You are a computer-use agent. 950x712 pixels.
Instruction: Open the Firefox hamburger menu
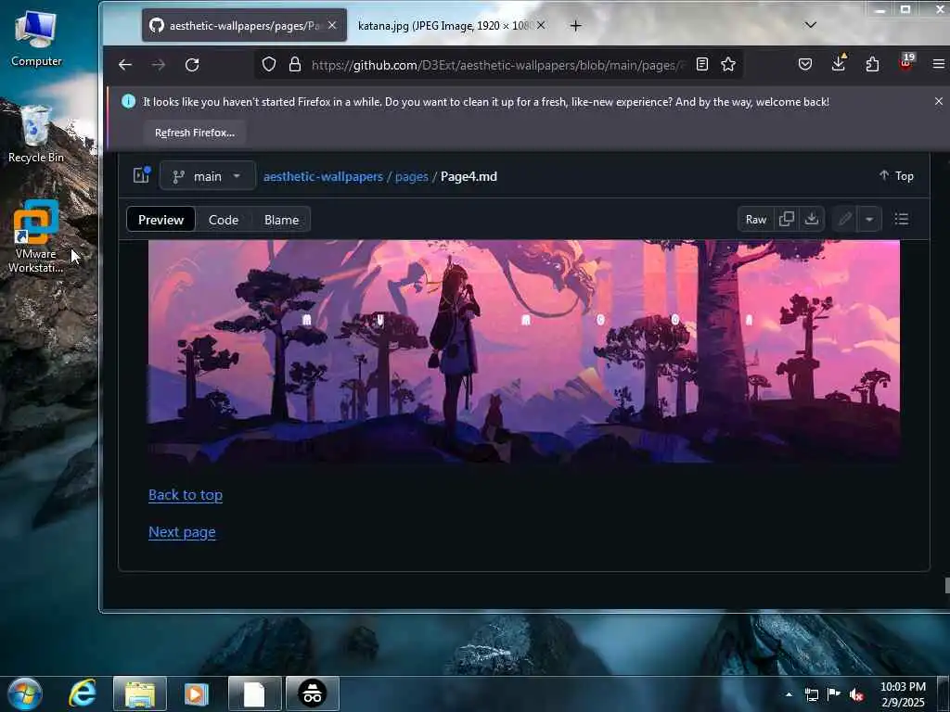pos(939,64)
